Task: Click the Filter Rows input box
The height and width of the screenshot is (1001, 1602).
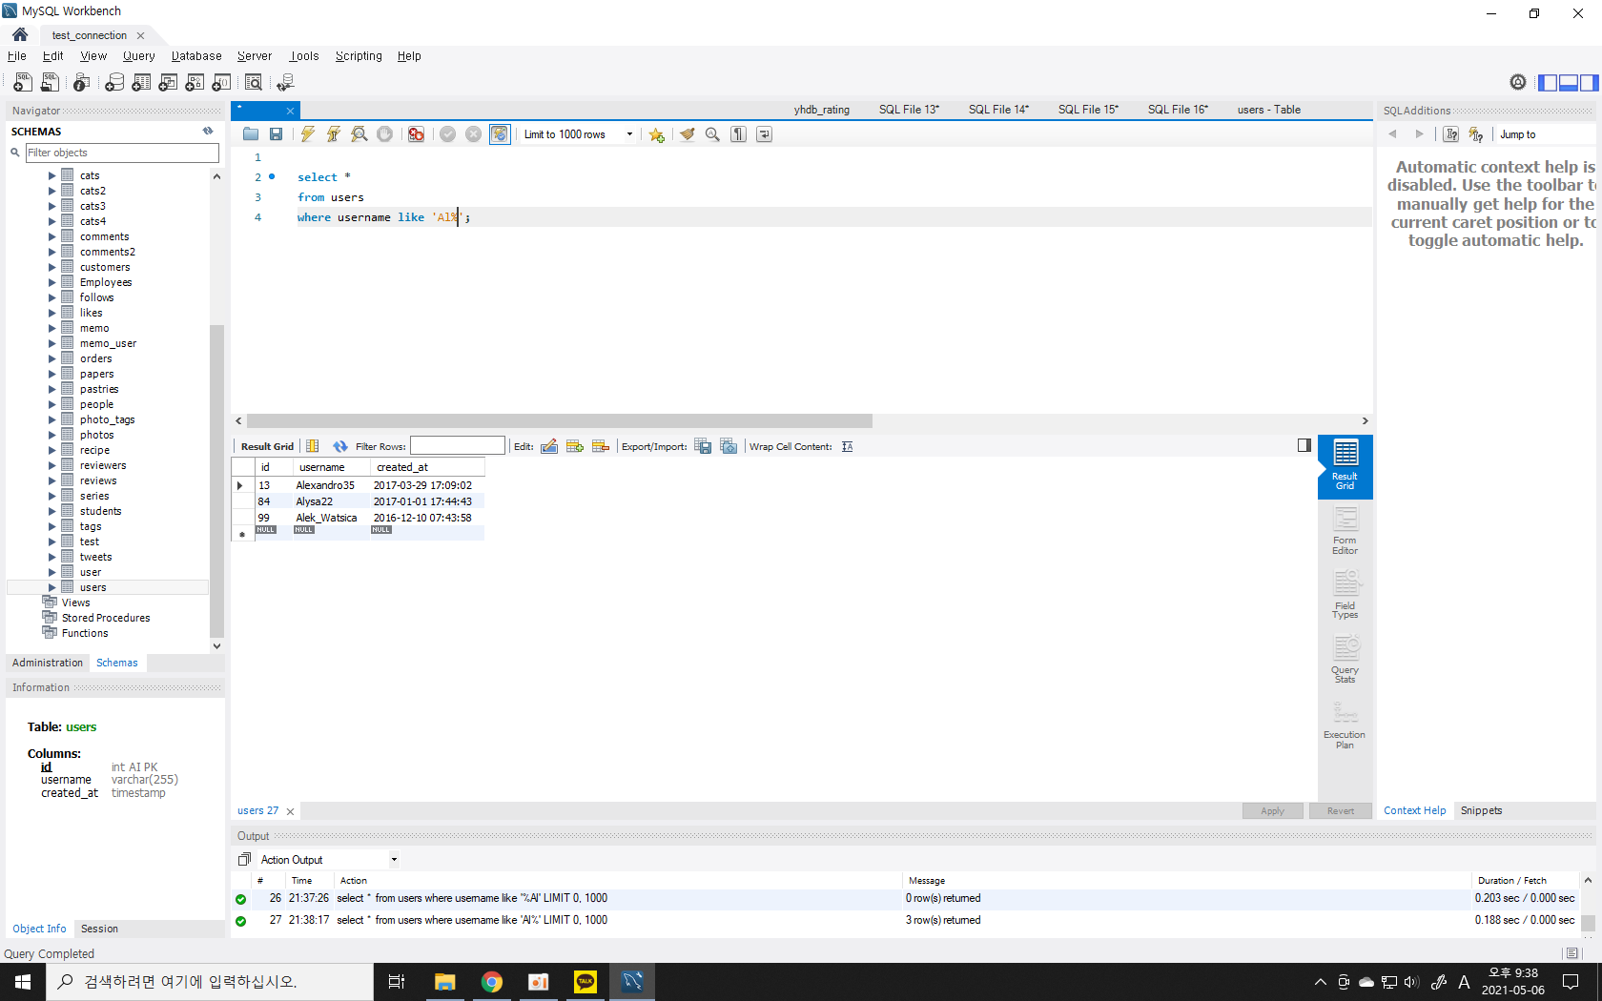Action: point(458,446)
